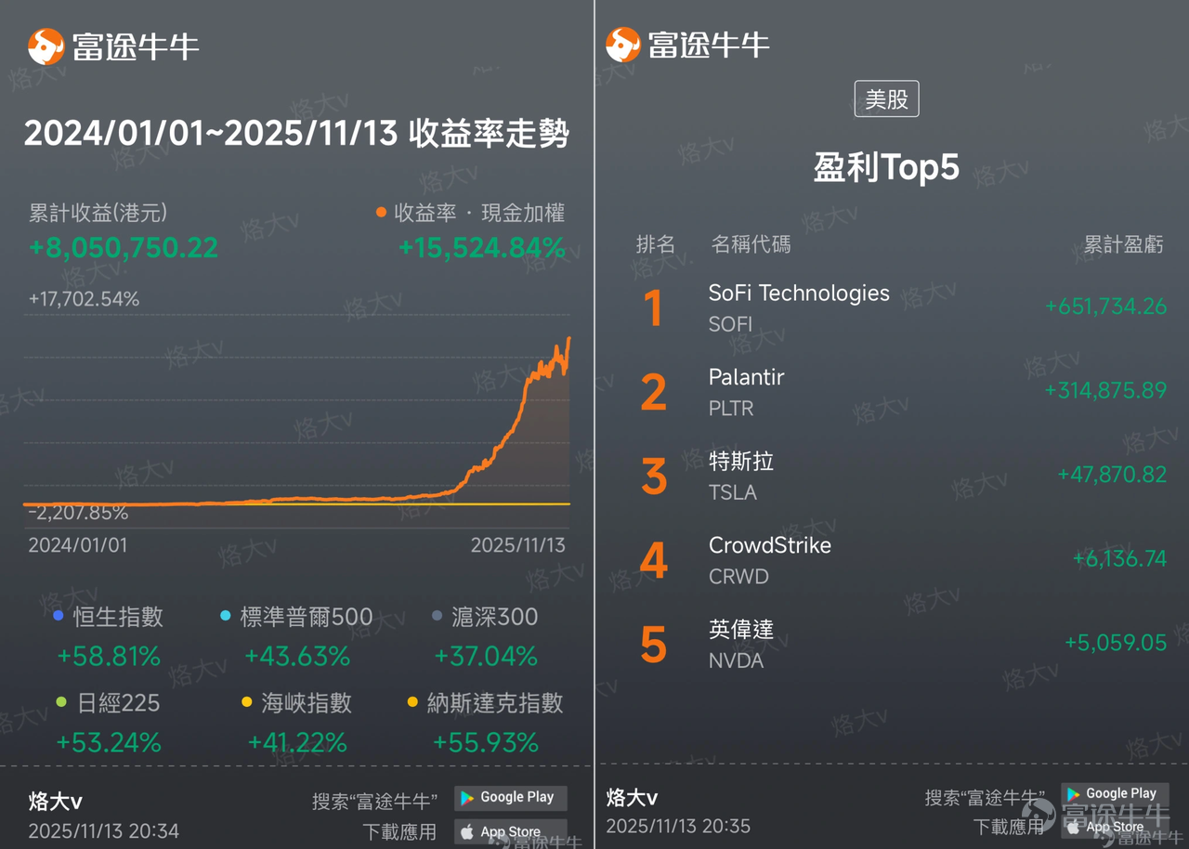Viewport: 1189px width, 849px height.
Task: Click 恒生指數 value +58.81%
Action: (x=109, y=657)
